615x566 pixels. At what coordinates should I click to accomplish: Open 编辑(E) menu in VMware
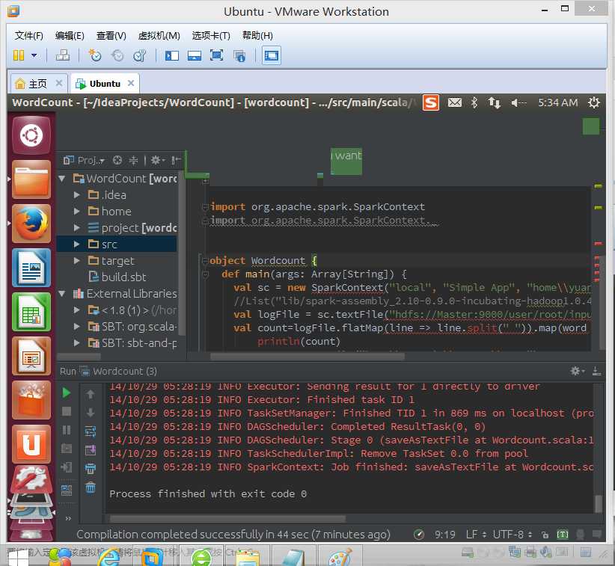click(x=70, y=36)
